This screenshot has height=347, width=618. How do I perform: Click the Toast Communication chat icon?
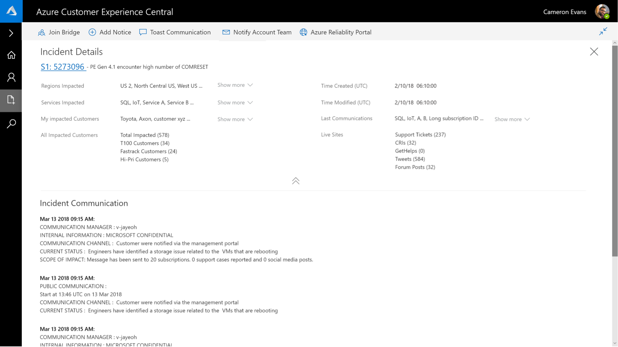click(143, 32)
